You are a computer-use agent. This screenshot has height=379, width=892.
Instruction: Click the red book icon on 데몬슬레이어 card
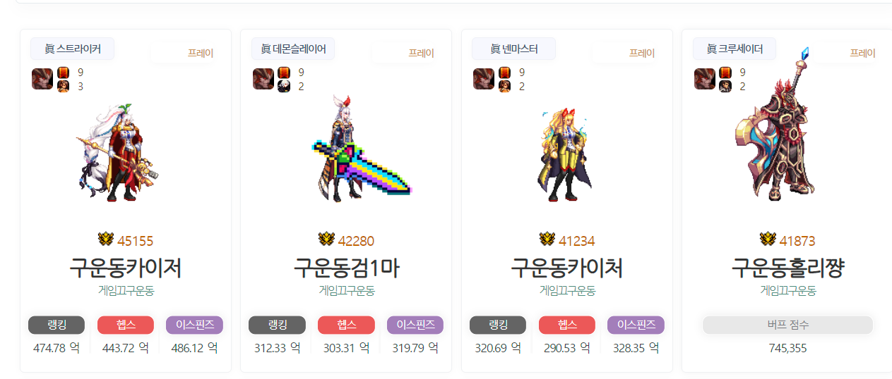(x=284, y=72)
